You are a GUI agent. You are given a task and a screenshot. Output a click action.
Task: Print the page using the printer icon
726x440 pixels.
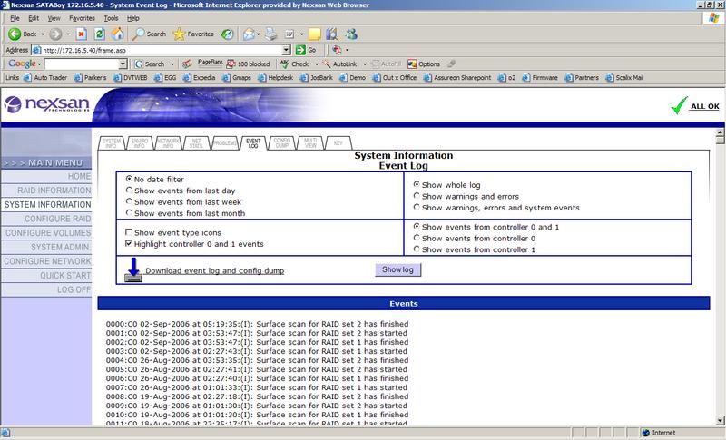click(271, 34)
